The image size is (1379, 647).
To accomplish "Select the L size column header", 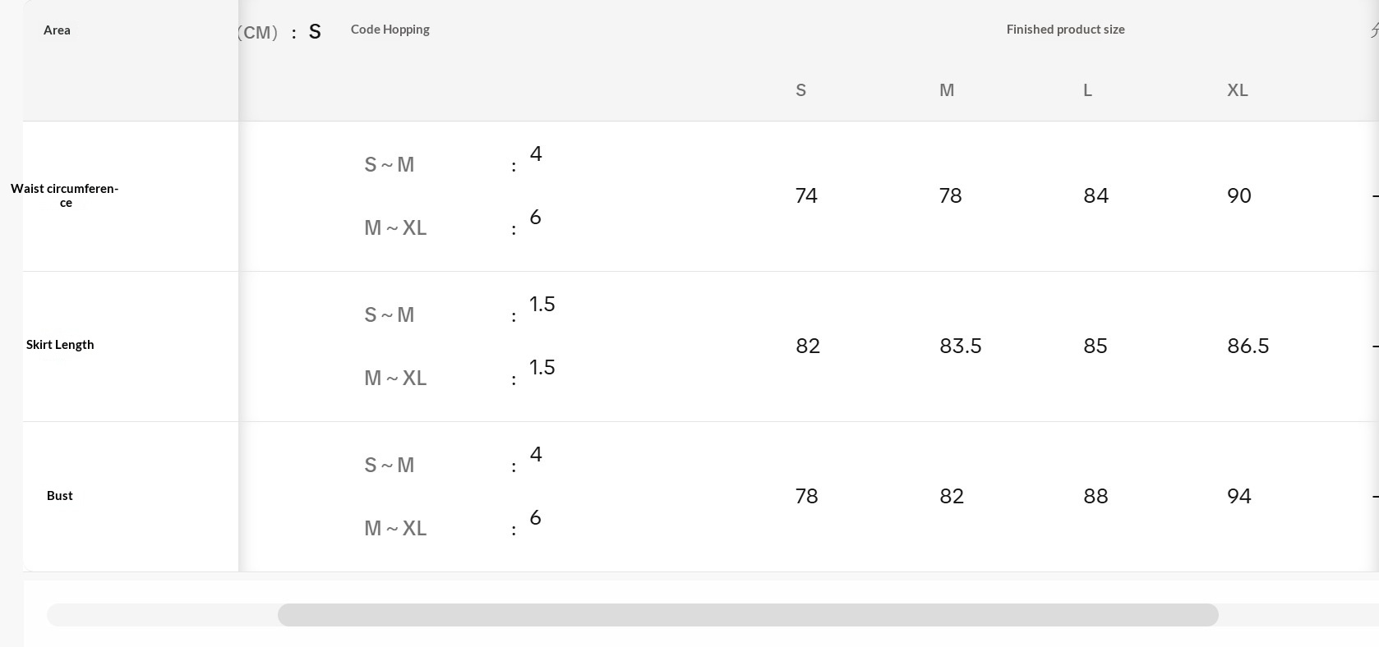I will (1087, 90).
